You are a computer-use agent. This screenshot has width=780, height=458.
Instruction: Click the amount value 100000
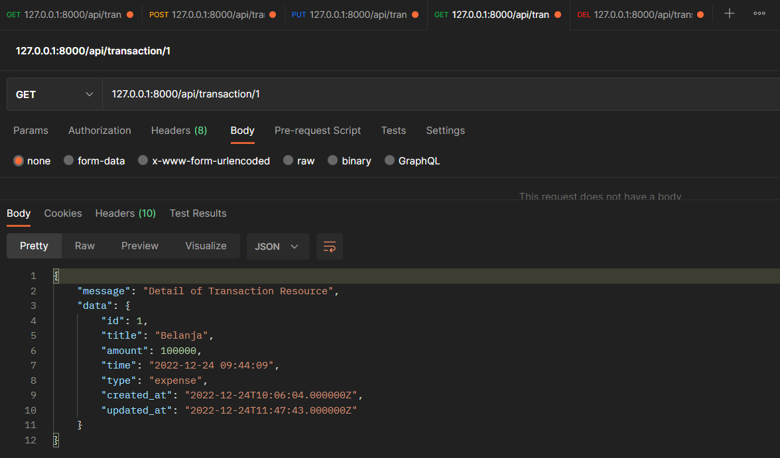[178, 351]
